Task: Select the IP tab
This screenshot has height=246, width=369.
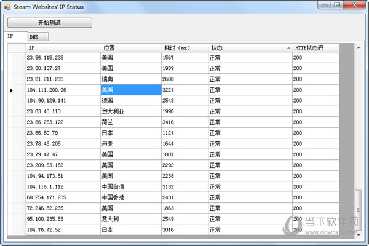Action: [x=15, y=36]
